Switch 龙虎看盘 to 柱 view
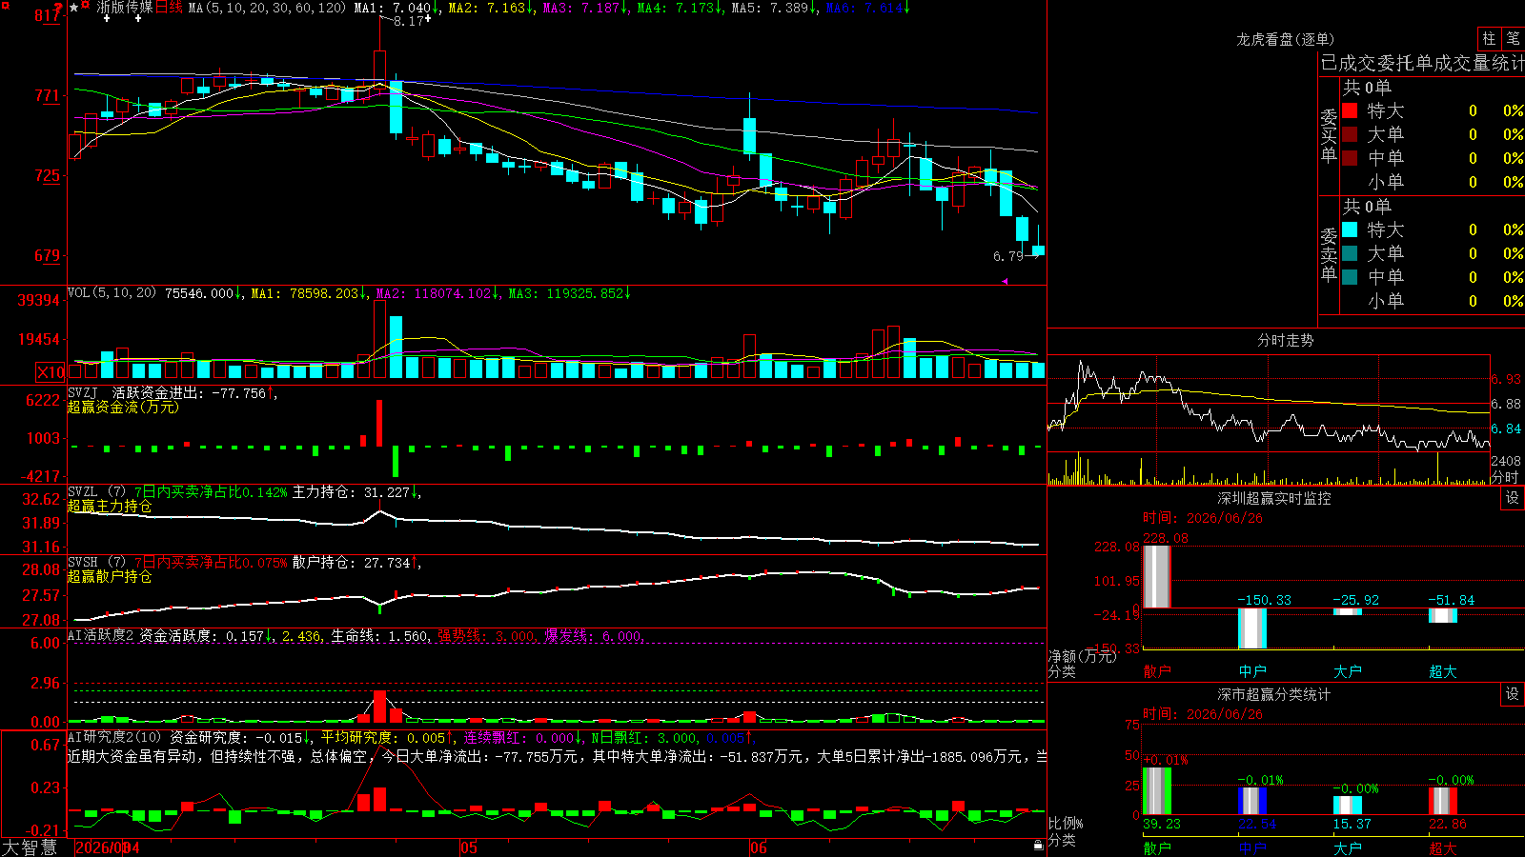The image size is (1525, 857). (x=1489, y=39)
